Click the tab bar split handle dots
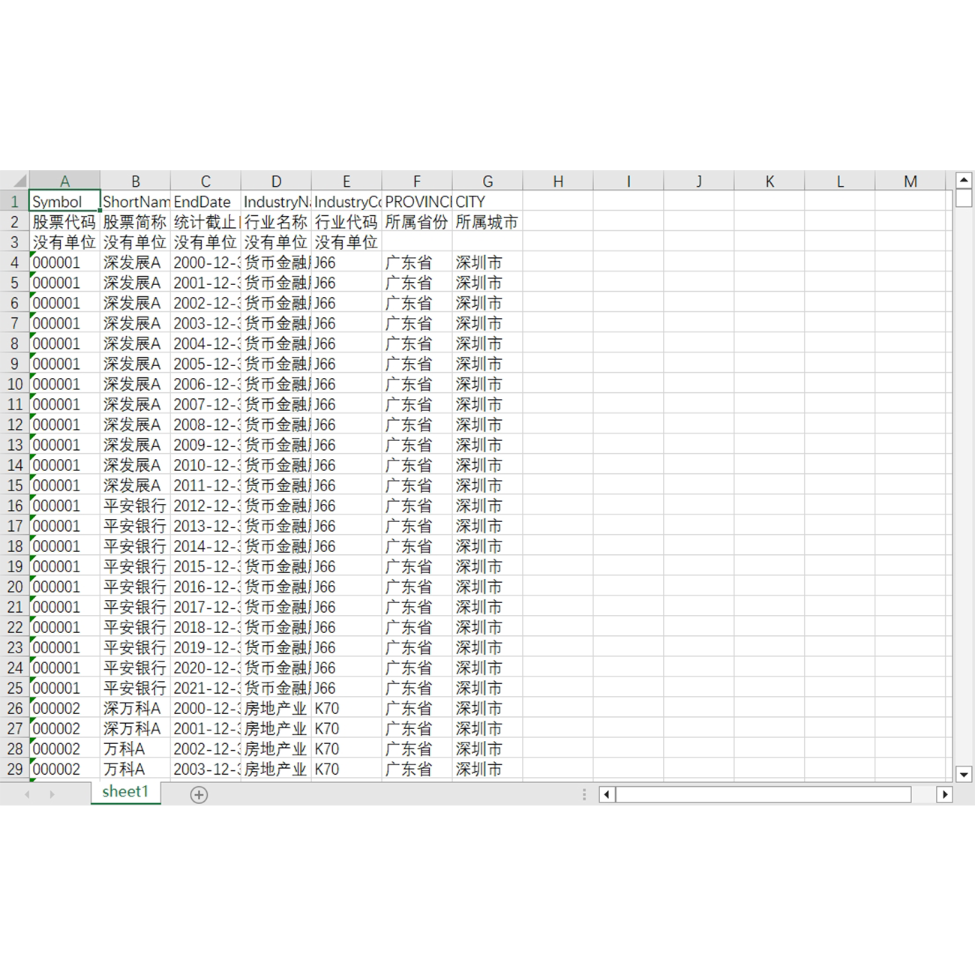This screenshot has height=975, width=975. click(584, 794)
